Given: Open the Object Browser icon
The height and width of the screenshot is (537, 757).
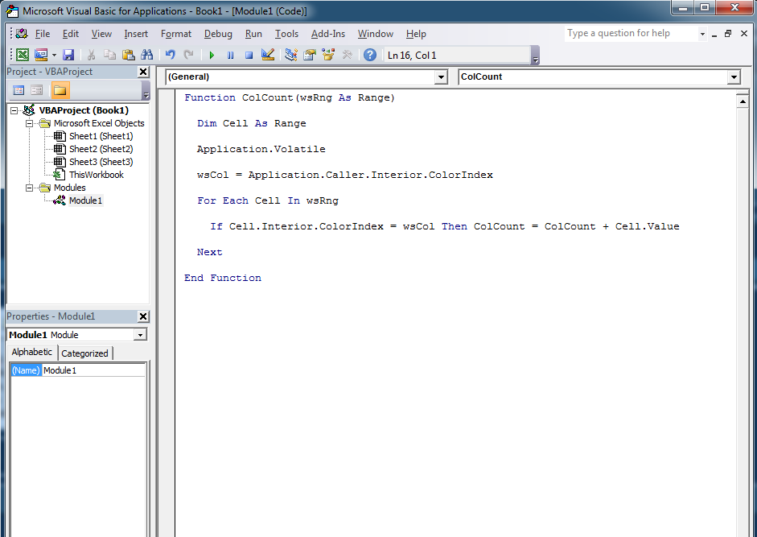Looking at the screenshot, I should [328, 55].
